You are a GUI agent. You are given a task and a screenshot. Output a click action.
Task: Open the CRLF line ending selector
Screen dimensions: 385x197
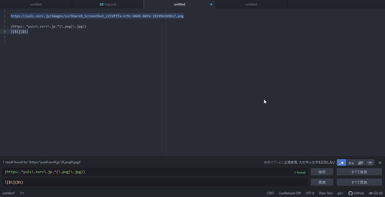(x=271, y=193)
